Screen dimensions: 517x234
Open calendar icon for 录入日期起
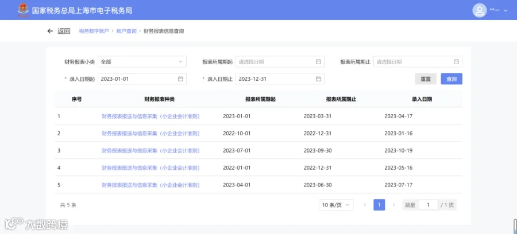pyautogui.click(x=180, y=79)
